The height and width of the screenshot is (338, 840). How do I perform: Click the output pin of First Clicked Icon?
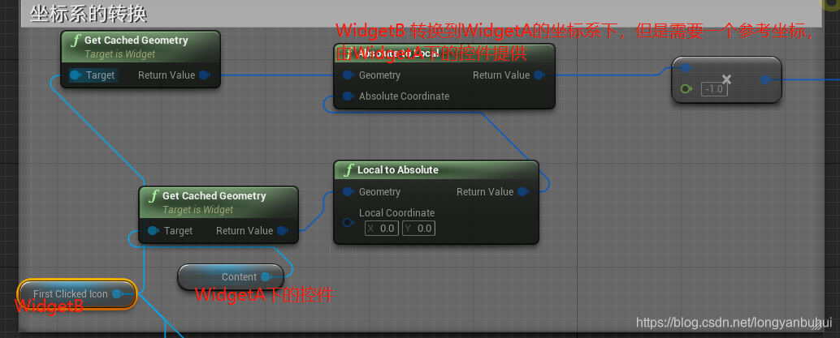pyautogui.click(x=117, y=294)
